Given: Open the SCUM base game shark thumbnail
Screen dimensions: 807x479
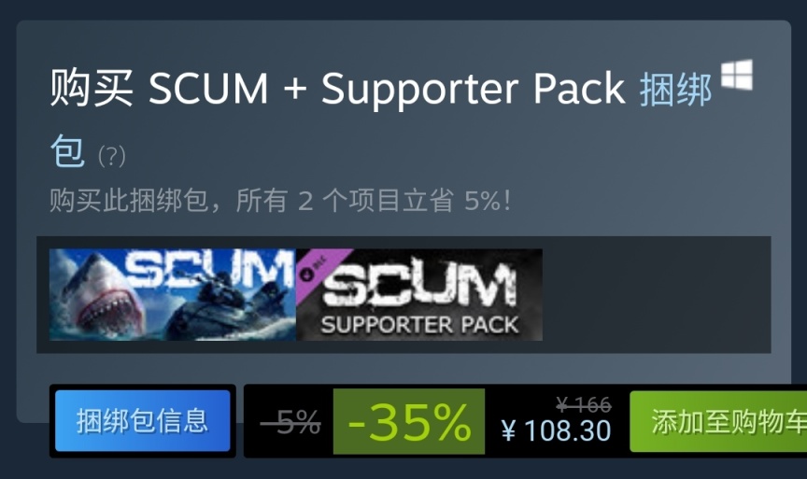Looking at the screenshot, I should pos(173,294).
